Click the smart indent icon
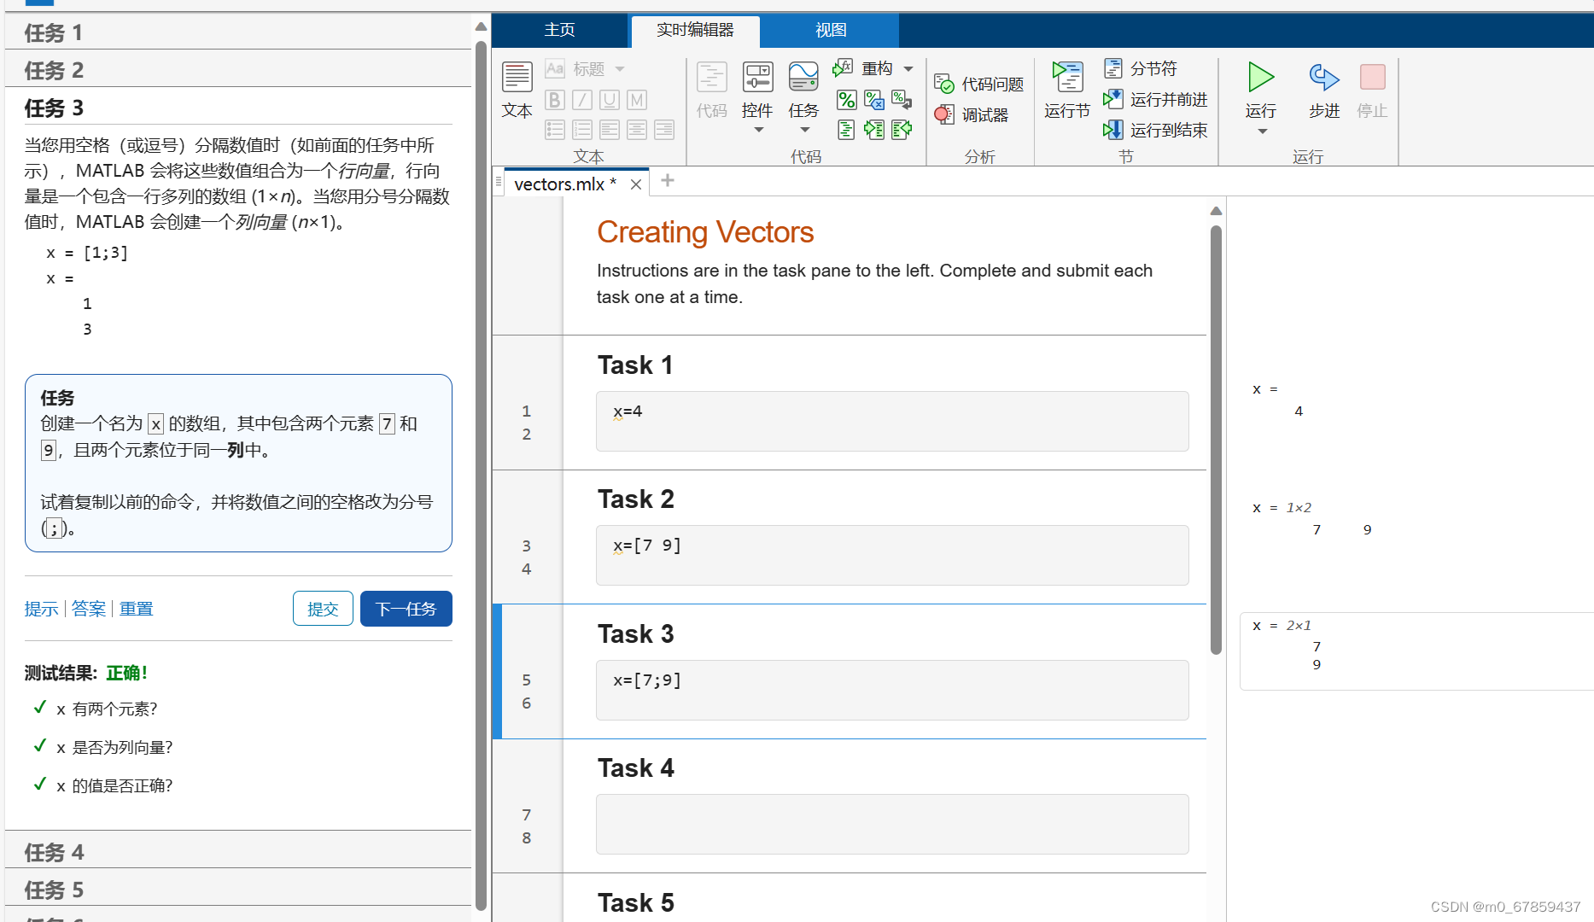Viewport: 1594px width, 922px height. 846,129
